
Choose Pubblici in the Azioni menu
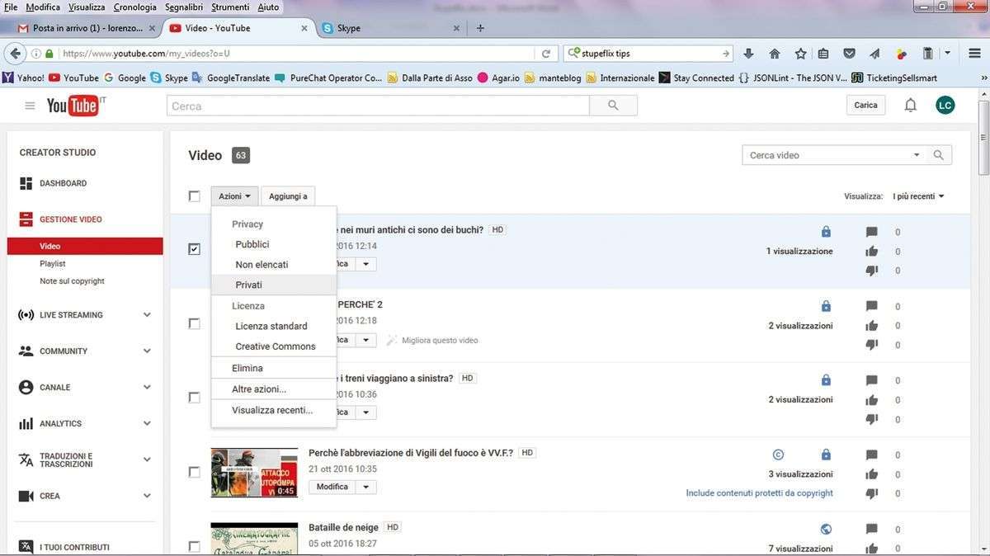[274, 244]
